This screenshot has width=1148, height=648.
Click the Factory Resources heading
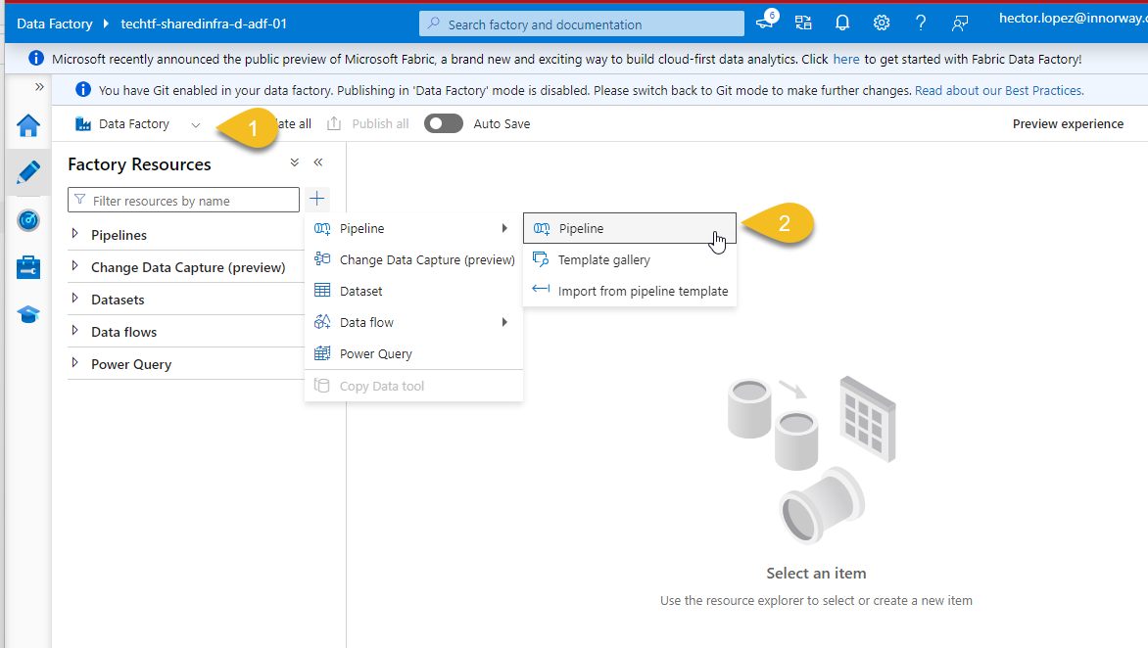tap(140, 164)
